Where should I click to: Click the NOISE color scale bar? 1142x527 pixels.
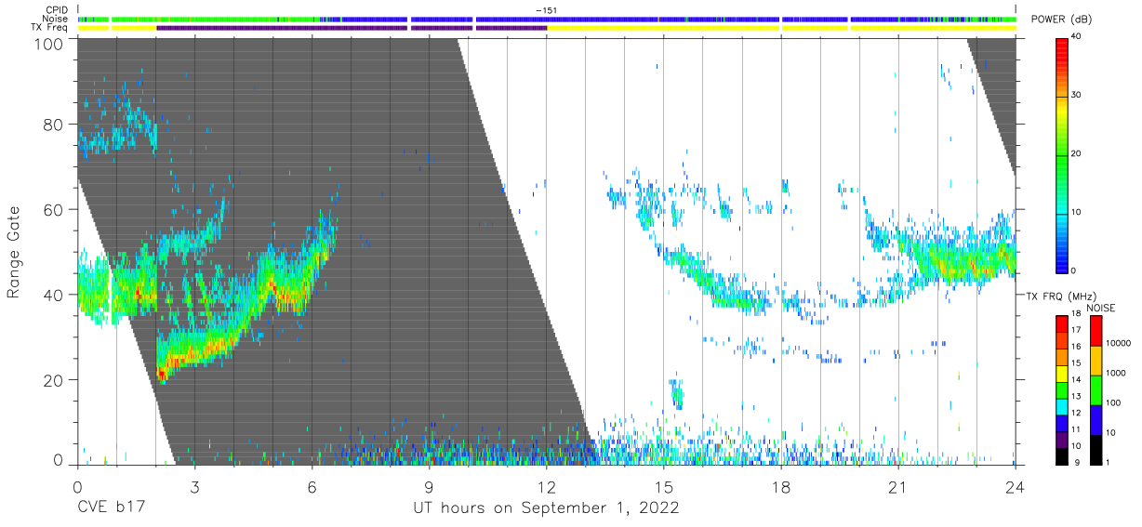click(1096, 389)
